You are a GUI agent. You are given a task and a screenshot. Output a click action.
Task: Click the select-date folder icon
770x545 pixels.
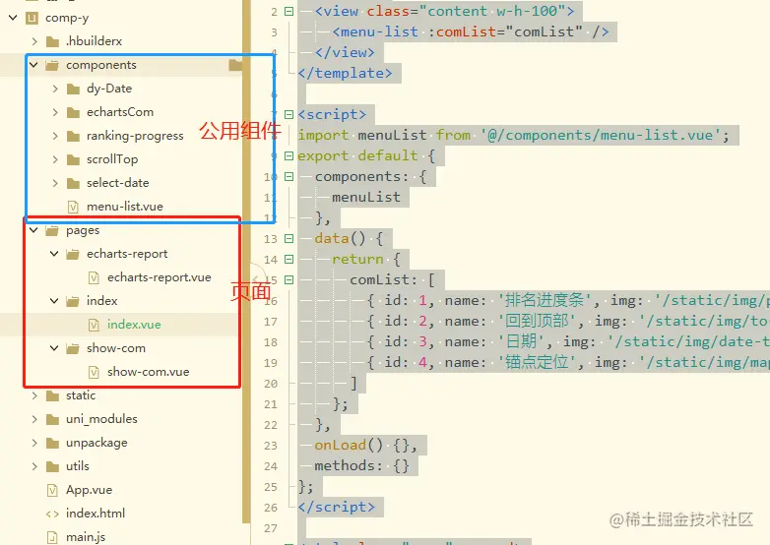click(x=73, y=183)
